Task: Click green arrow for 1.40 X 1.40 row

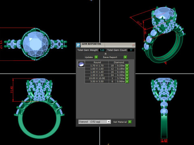Action: coord(127,72)
